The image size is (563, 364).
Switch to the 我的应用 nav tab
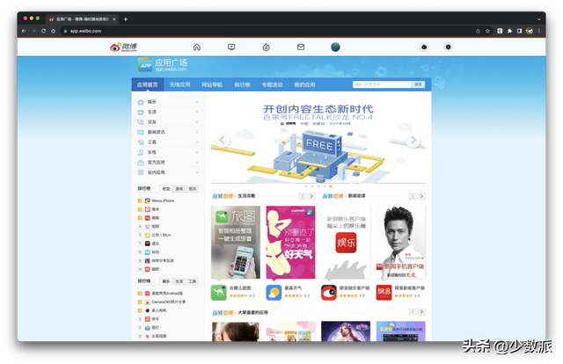[x=305, y=84]
